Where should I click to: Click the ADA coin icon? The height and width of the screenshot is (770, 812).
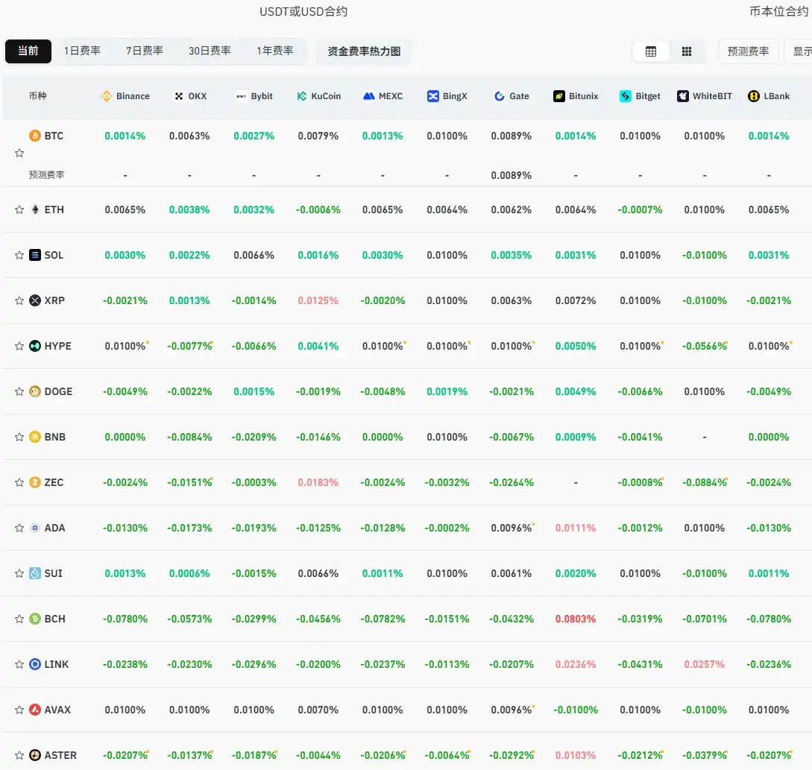click(35, 528)
